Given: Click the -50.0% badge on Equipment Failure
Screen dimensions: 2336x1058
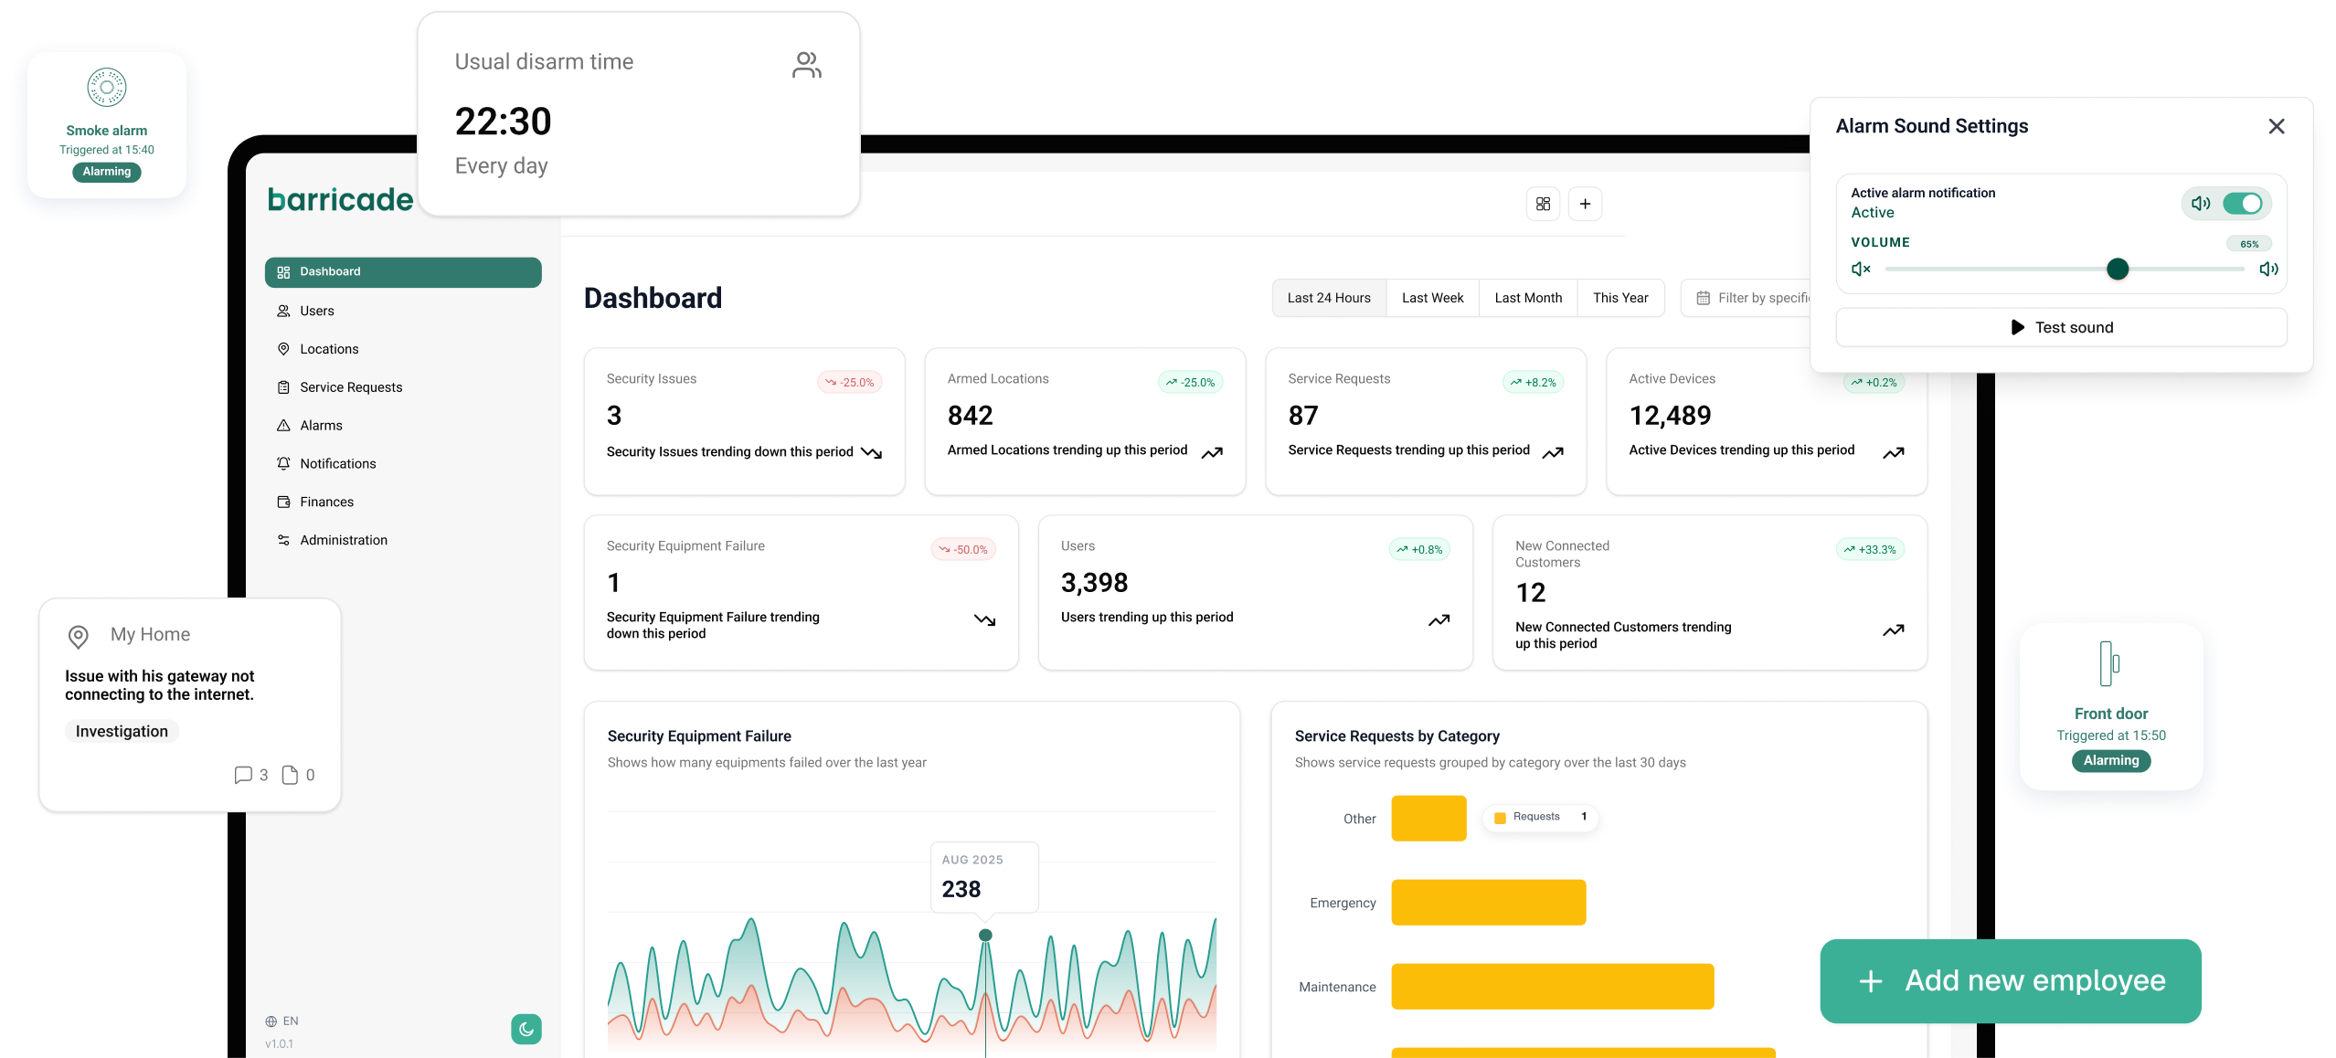Looking at the screenshot, I should pyautogui.click(x=963, y=550).
